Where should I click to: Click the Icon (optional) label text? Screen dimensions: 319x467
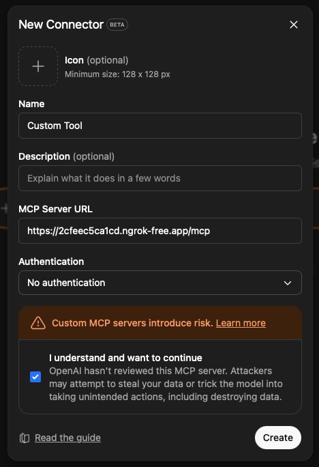click(97, 60)
